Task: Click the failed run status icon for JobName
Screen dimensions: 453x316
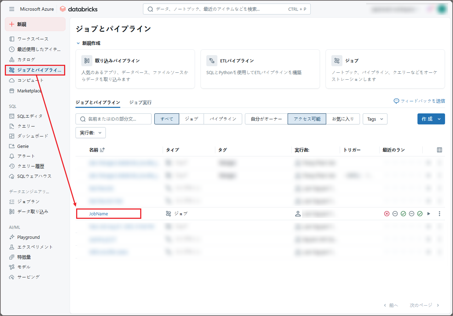Action: [387, 214]
